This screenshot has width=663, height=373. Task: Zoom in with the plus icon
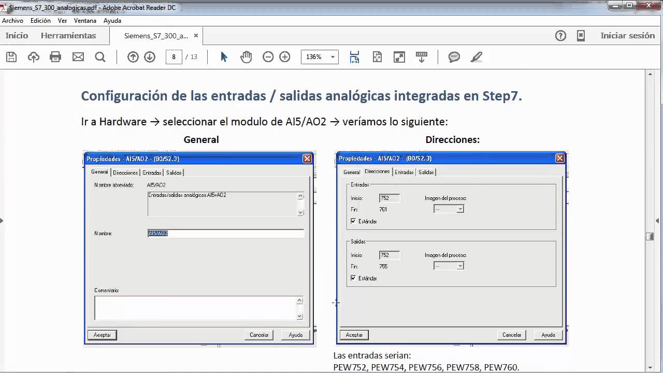click(285, 57)
